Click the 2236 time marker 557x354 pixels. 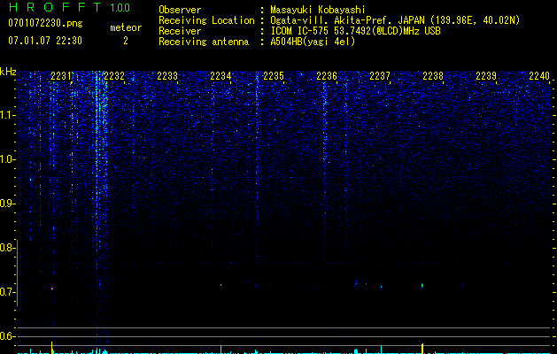327,76
